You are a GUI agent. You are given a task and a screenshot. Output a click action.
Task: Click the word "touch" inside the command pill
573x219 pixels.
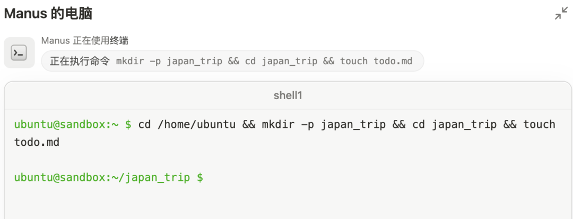click(x=353, y=61)
